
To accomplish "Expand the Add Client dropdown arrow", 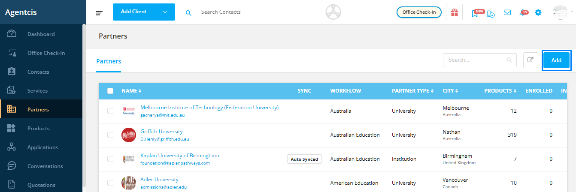I will click(165, 12).
